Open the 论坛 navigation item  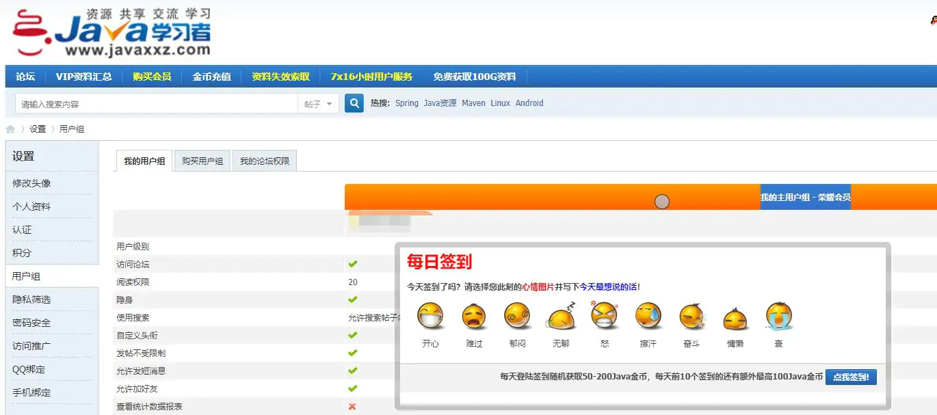coord(25,77)
